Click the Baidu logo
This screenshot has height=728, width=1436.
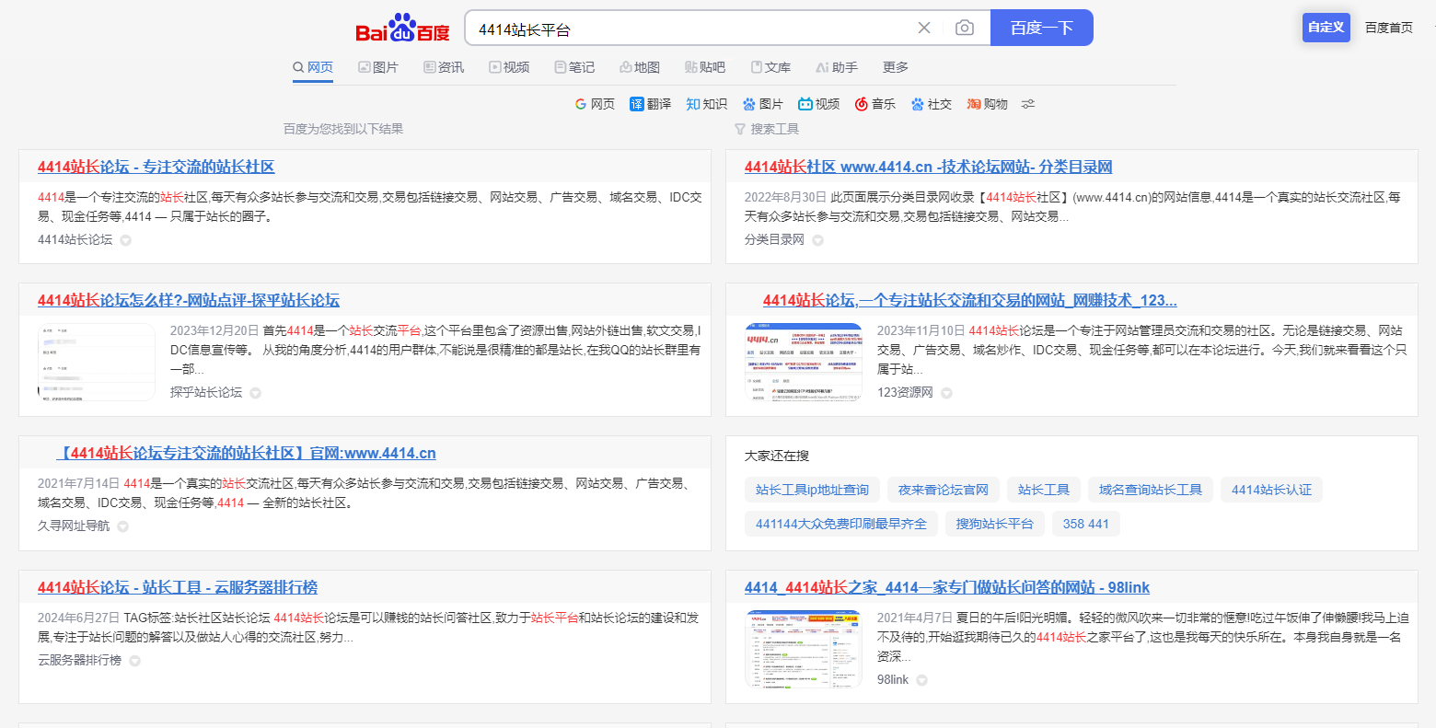[402, 29]
